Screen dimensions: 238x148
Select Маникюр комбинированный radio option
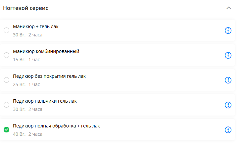tap(6, 55)
